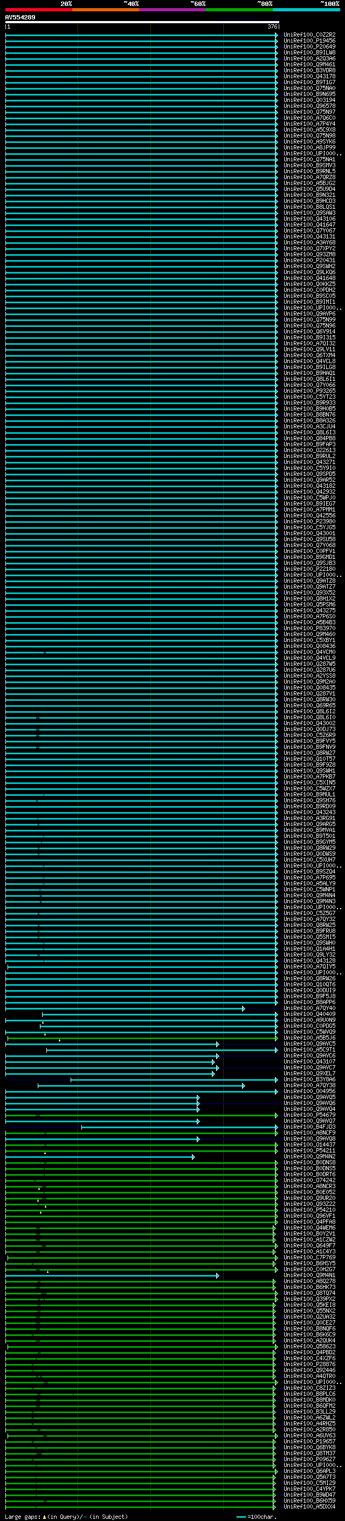
Task: Click the end position marker 376
Action: click(x=272, y=26)
